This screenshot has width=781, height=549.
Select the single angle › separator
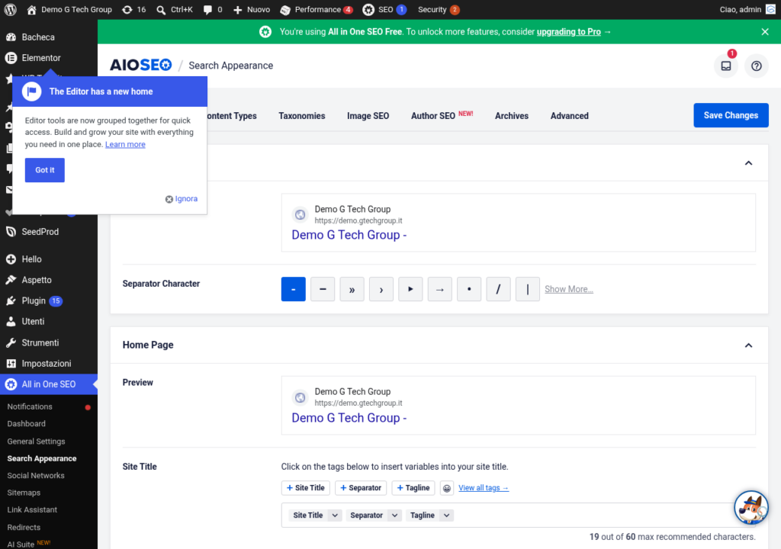(381, 289)
